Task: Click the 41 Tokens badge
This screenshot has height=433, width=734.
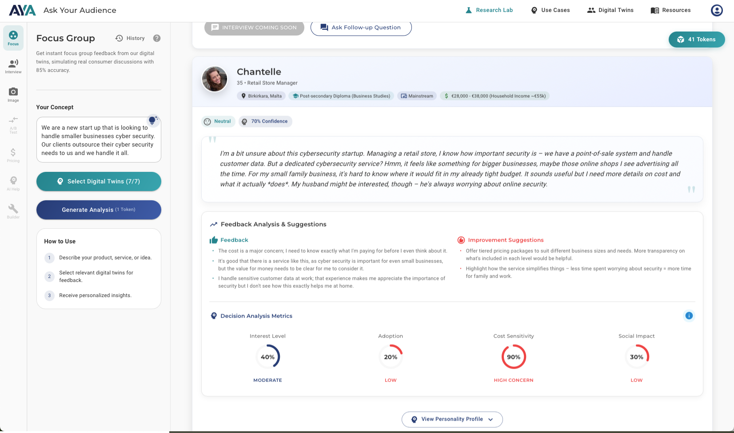Action: (x=697, y=40)
